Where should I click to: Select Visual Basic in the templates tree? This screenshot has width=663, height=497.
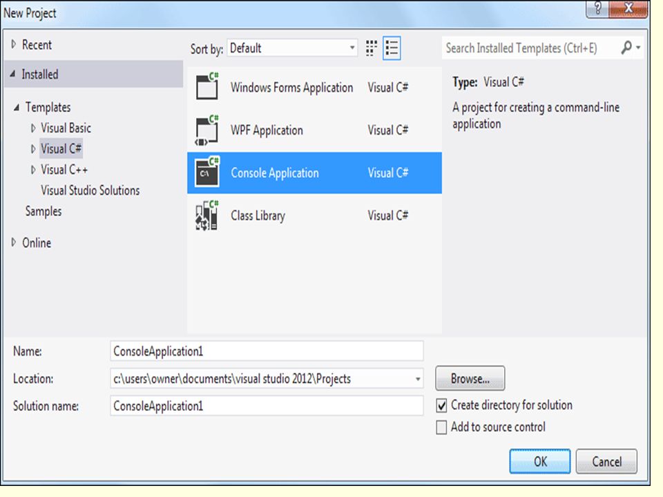click(x=66, y=128)
